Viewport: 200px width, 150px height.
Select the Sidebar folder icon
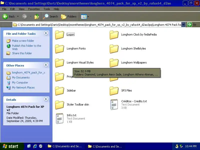[59, 91]
